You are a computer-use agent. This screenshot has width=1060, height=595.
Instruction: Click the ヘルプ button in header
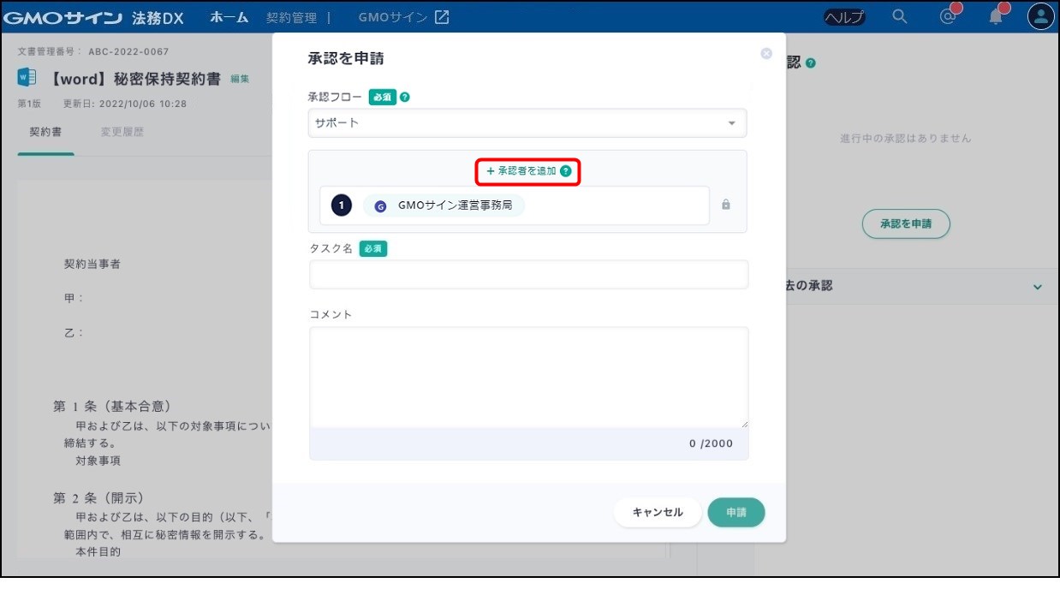tap(843, 17)
